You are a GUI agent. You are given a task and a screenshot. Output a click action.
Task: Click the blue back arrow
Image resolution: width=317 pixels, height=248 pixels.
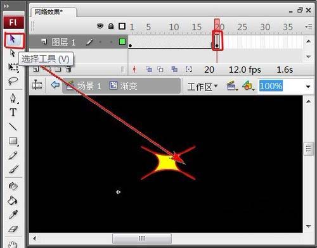[x=55, y=85]
